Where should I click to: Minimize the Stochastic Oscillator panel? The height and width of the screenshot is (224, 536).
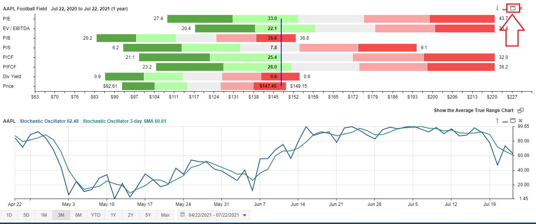point(505,122)
